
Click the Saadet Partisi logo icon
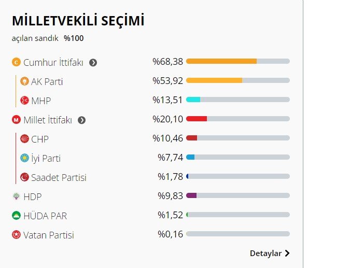(x=24, y=177)
